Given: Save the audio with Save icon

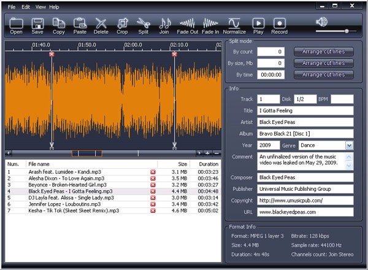Looking at the screenshot, I should click(x=37, y=25).
